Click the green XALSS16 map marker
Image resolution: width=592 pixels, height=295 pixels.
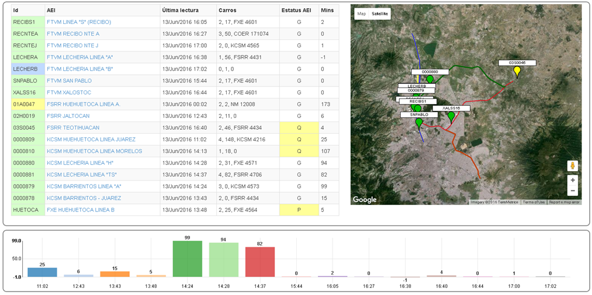point(451,116)
